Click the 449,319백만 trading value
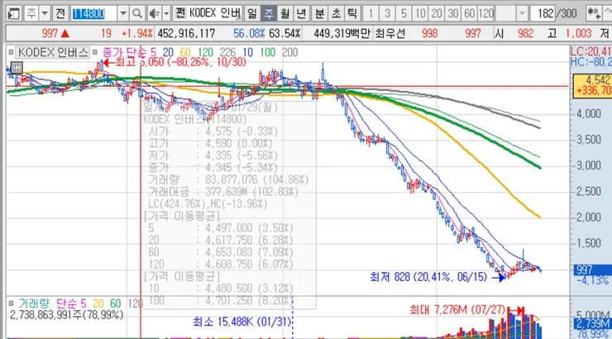 pyautogui.click(x=342, y=34)
